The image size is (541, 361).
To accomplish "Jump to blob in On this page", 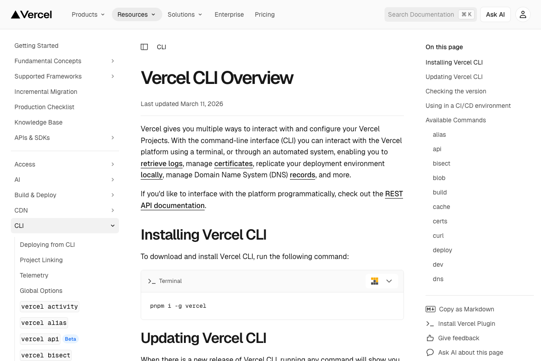I will tap(439, 178).
